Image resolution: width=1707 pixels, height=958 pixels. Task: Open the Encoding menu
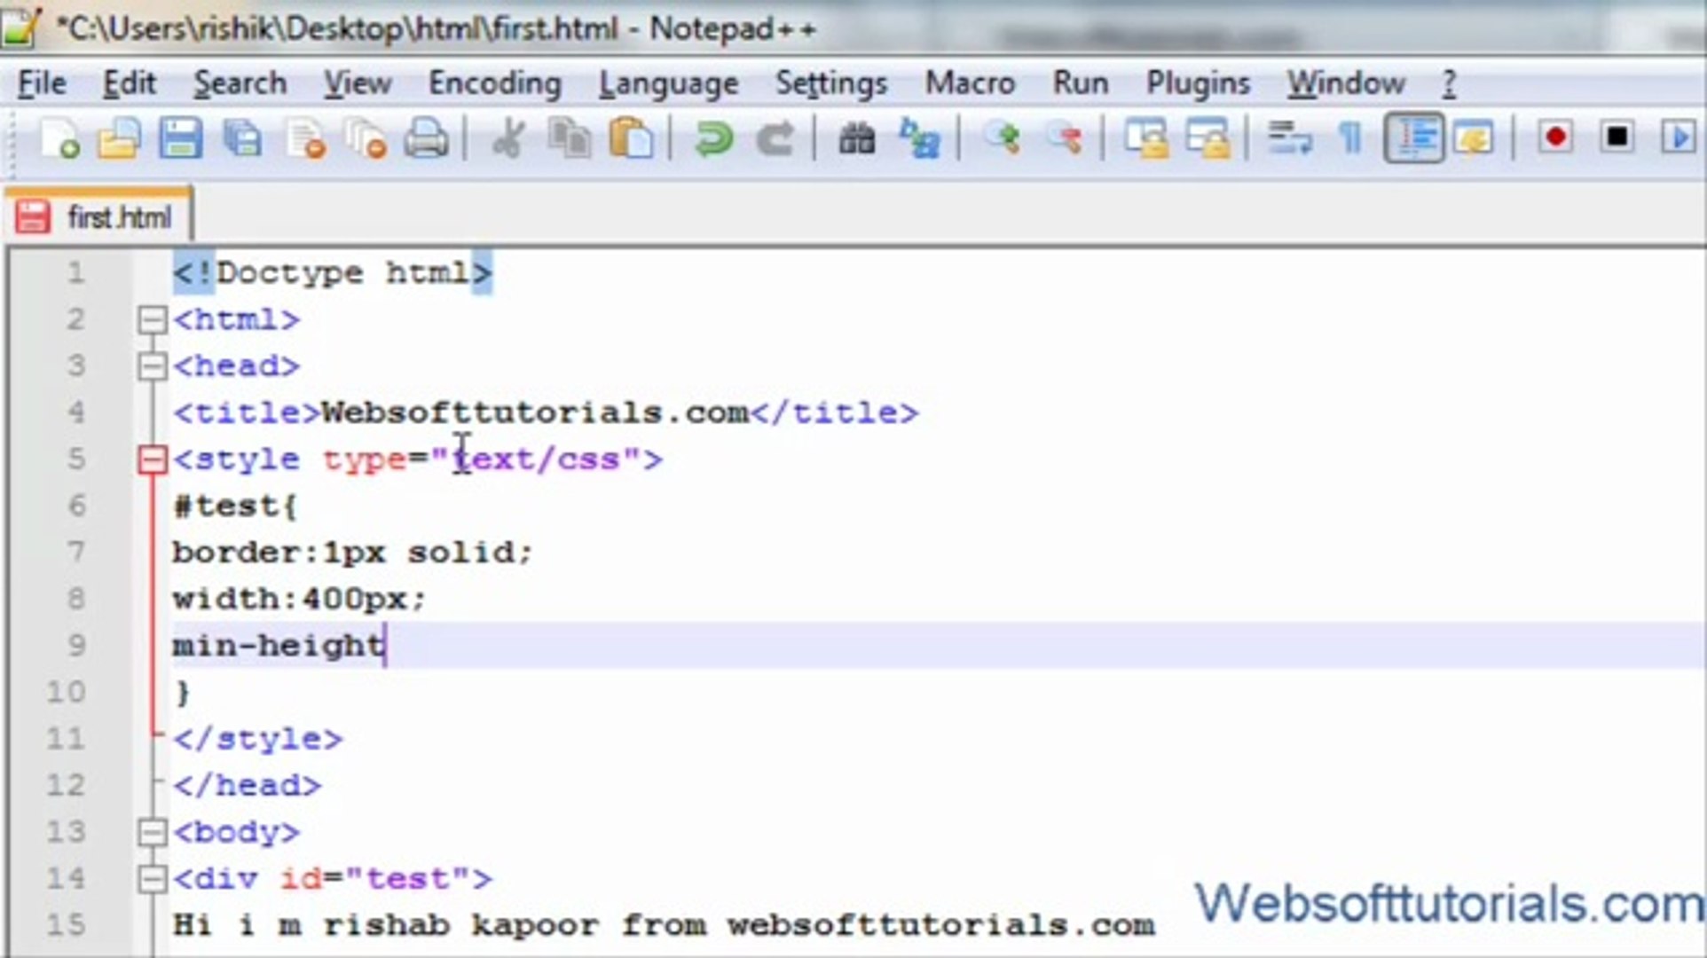(x=494, y=83)
